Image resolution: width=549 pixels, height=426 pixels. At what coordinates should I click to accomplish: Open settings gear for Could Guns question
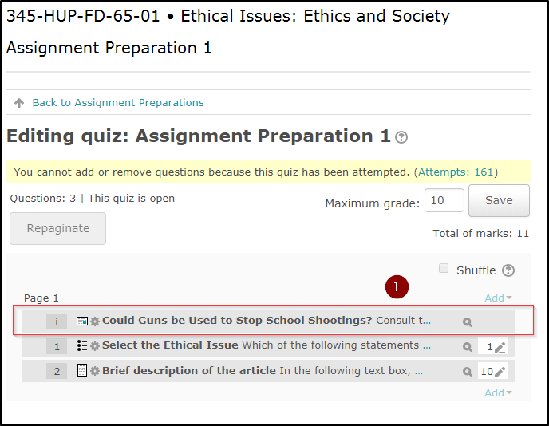[95, 321]
